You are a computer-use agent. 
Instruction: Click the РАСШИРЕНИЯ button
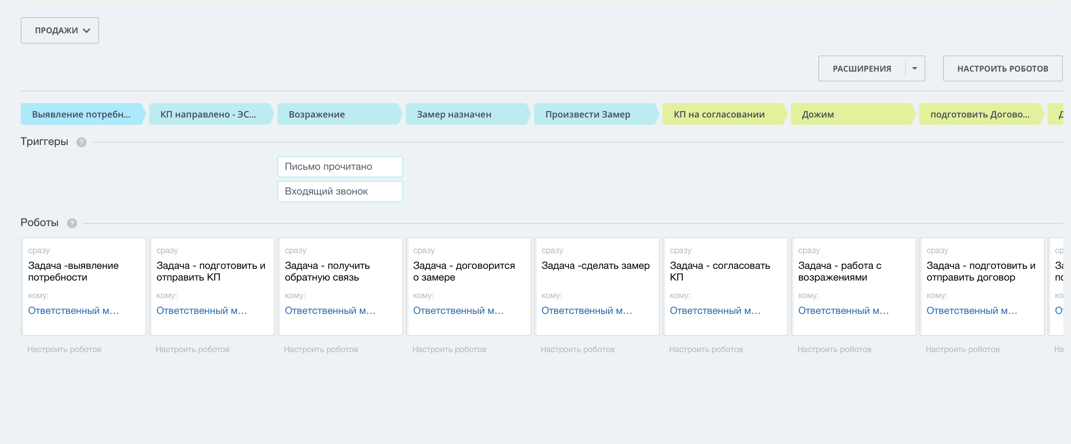(x=862, y=69)
